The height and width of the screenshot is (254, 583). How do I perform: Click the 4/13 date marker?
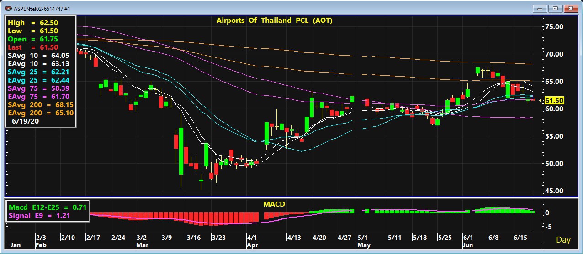295,238
